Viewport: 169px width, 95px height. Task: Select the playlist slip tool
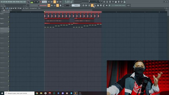13,8
